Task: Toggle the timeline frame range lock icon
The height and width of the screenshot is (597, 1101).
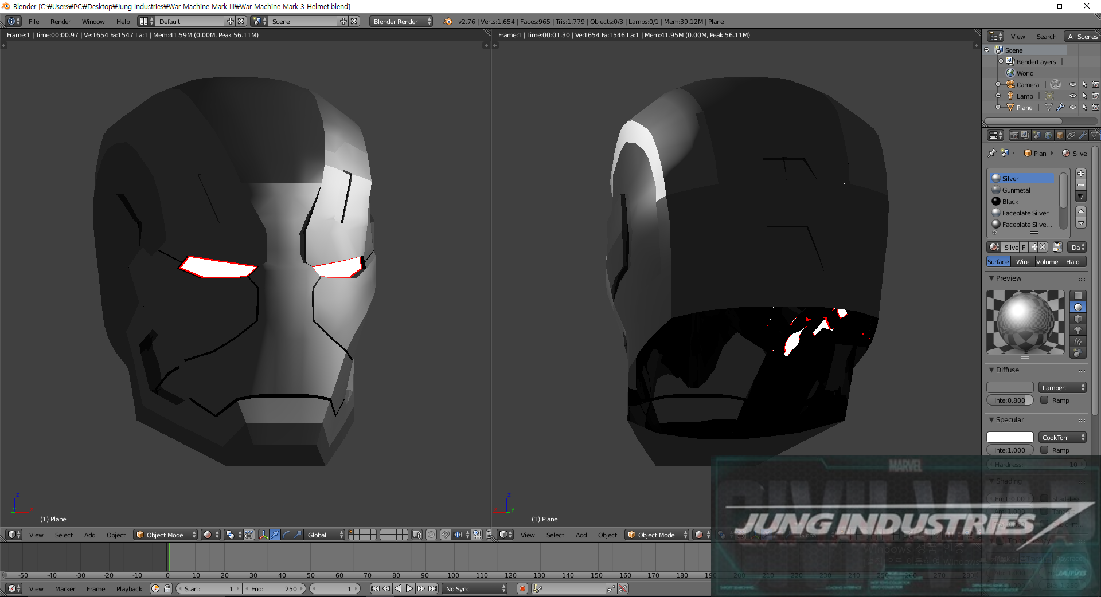Action: [x=167, y=588]
